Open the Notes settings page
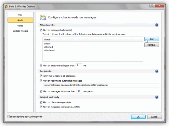The height and width of the screenshot is (126, 169). coord(20,26)
